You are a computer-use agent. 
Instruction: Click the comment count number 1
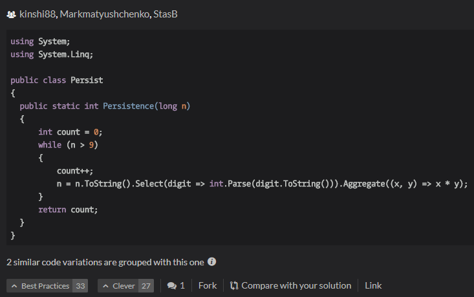(182, 285)
